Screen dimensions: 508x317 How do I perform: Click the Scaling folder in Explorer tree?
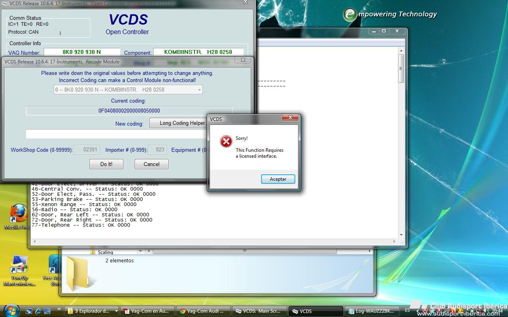click(105, 252)
